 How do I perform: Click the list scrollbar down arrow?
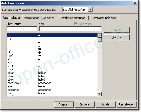click(x=99, y=94)
